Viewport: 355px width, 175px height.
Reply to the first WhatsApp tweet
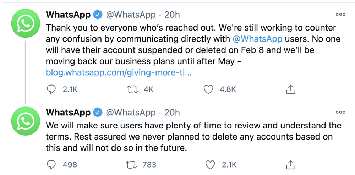point(51,89)
